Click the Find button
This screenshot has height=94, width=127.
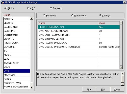(x=89, y=89)
